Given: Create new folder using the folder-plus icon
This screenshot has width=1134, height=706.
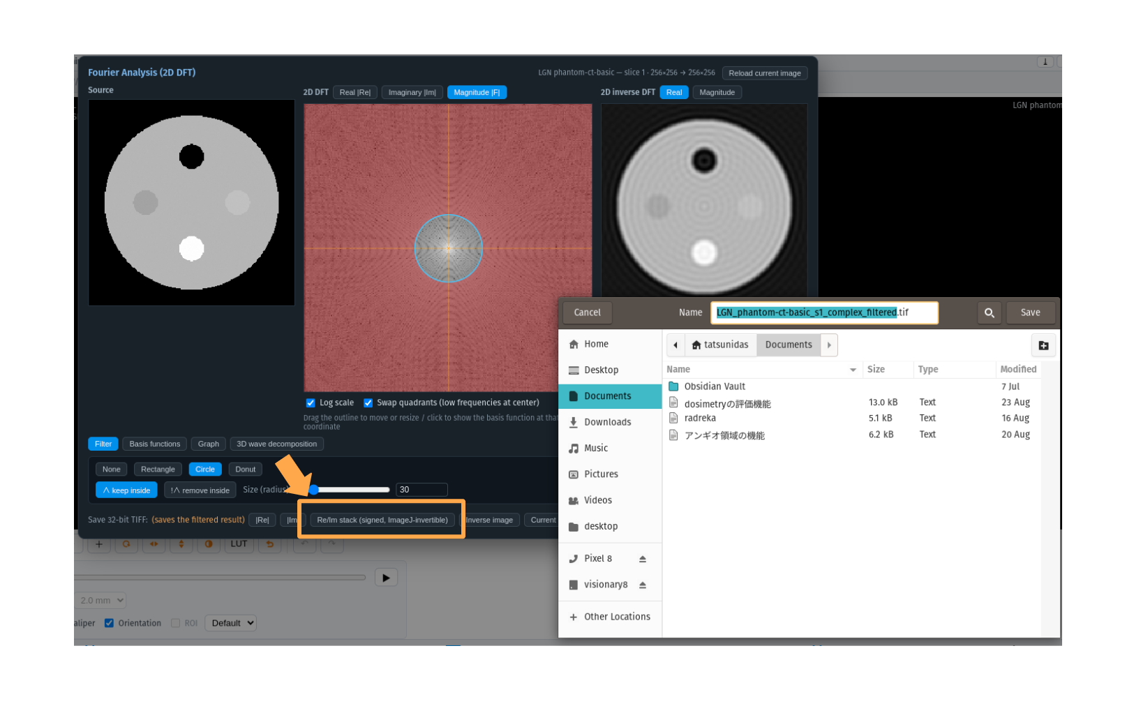Looking at the screenshot, I should [1043, 345].
